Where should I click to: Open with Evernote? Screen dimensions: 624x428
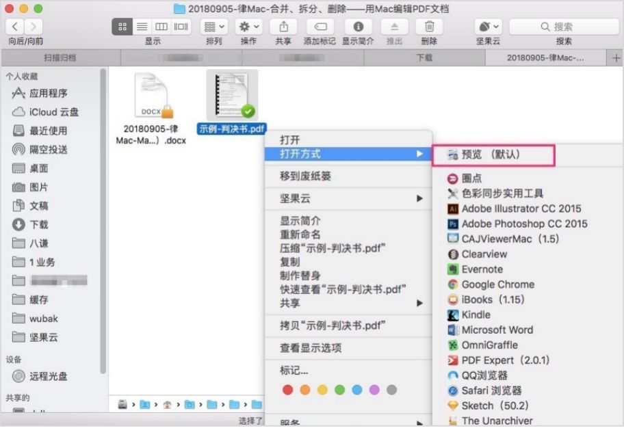click(528, 269)
